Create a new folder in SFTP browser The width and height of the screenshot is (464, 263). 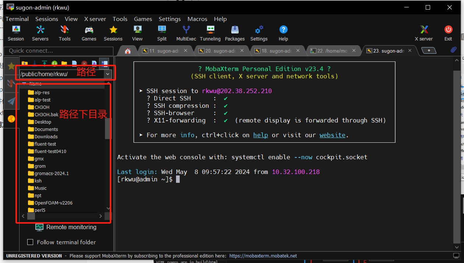pos(64,64)
